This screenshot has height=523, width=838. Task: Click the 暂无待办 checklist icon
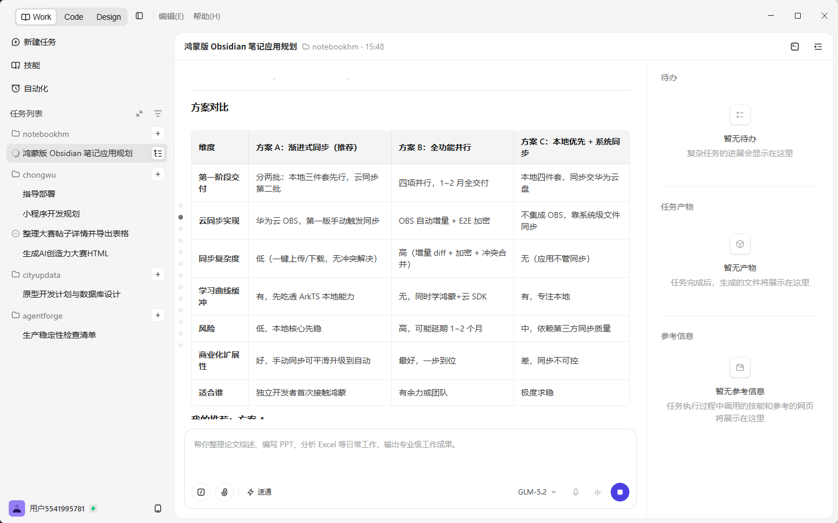click(x=740, y=115)
